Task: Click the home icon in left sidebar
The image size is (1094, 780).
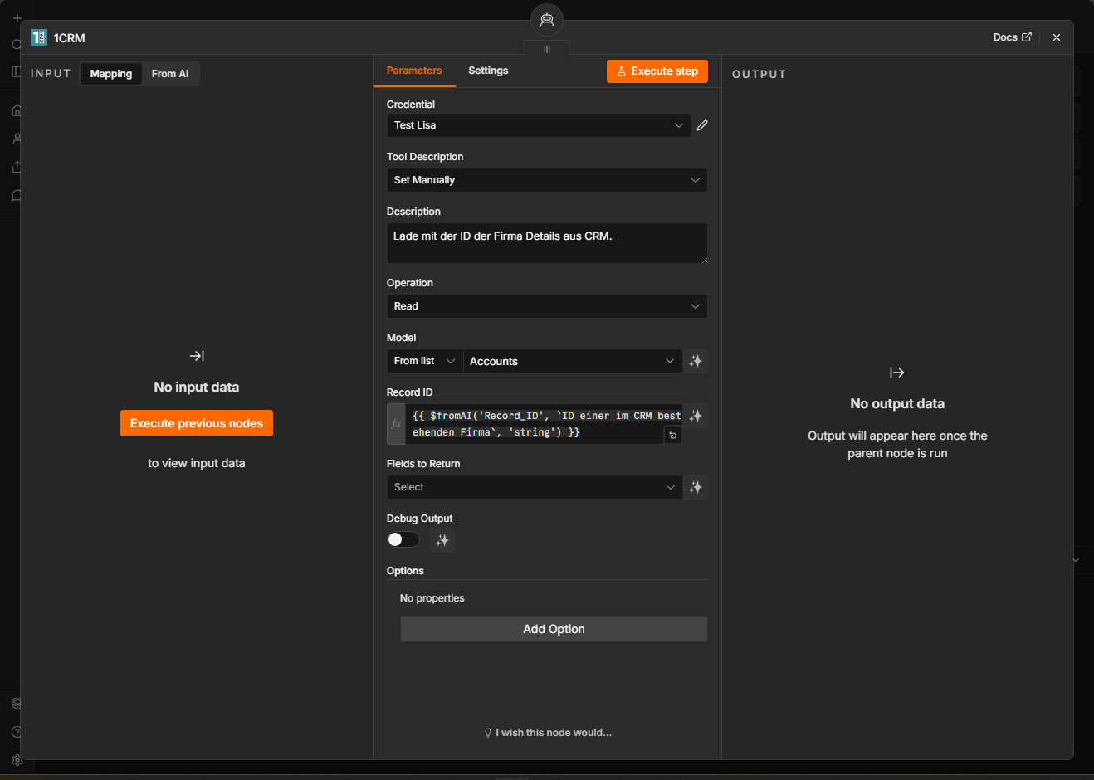Action: (x=17, y=110)
